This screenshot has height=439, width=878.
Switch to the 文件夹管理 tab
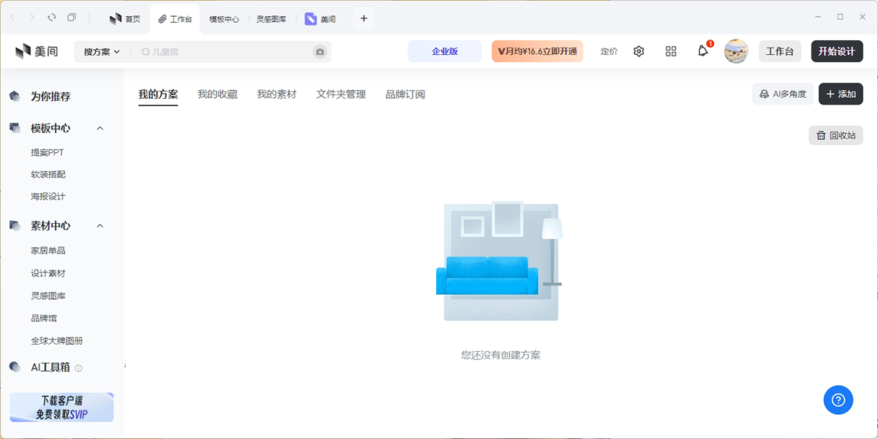[x=341, y=94]
